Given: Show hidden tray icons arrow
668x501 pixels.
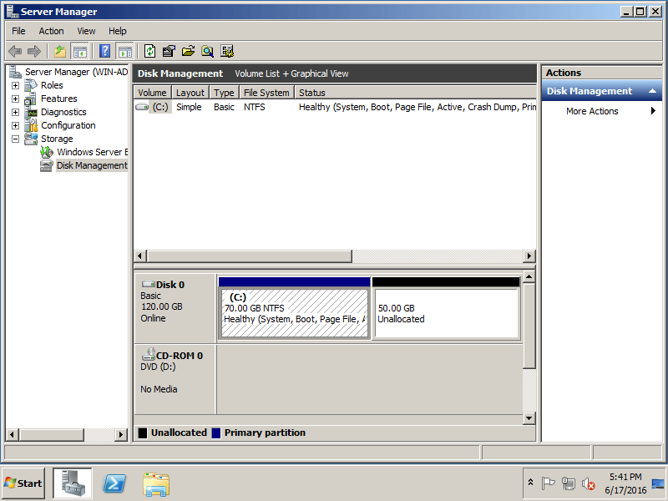Looking at the screenshot, I should point(530,483).
